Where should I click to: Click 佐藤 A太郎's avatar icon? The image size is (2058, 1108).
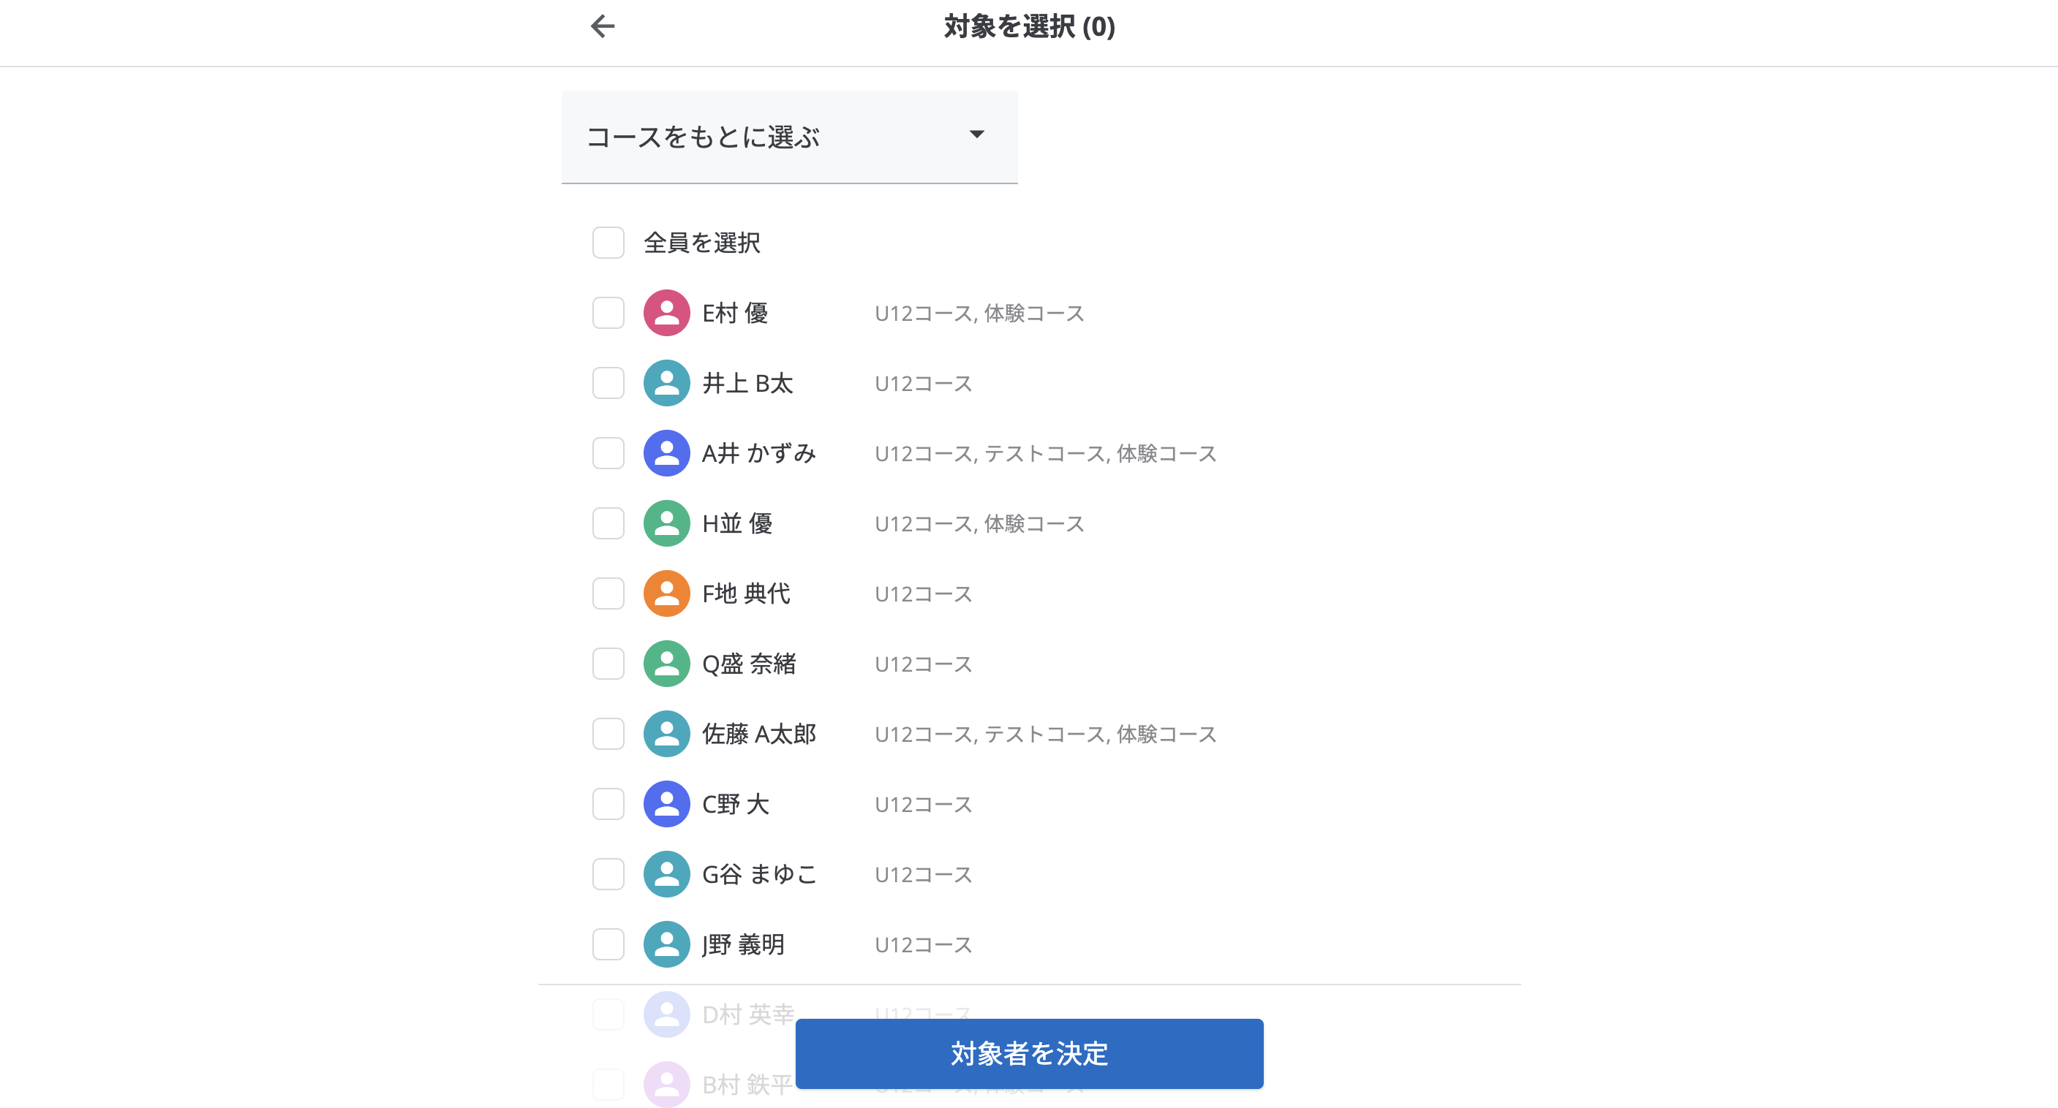coord(666,734)
